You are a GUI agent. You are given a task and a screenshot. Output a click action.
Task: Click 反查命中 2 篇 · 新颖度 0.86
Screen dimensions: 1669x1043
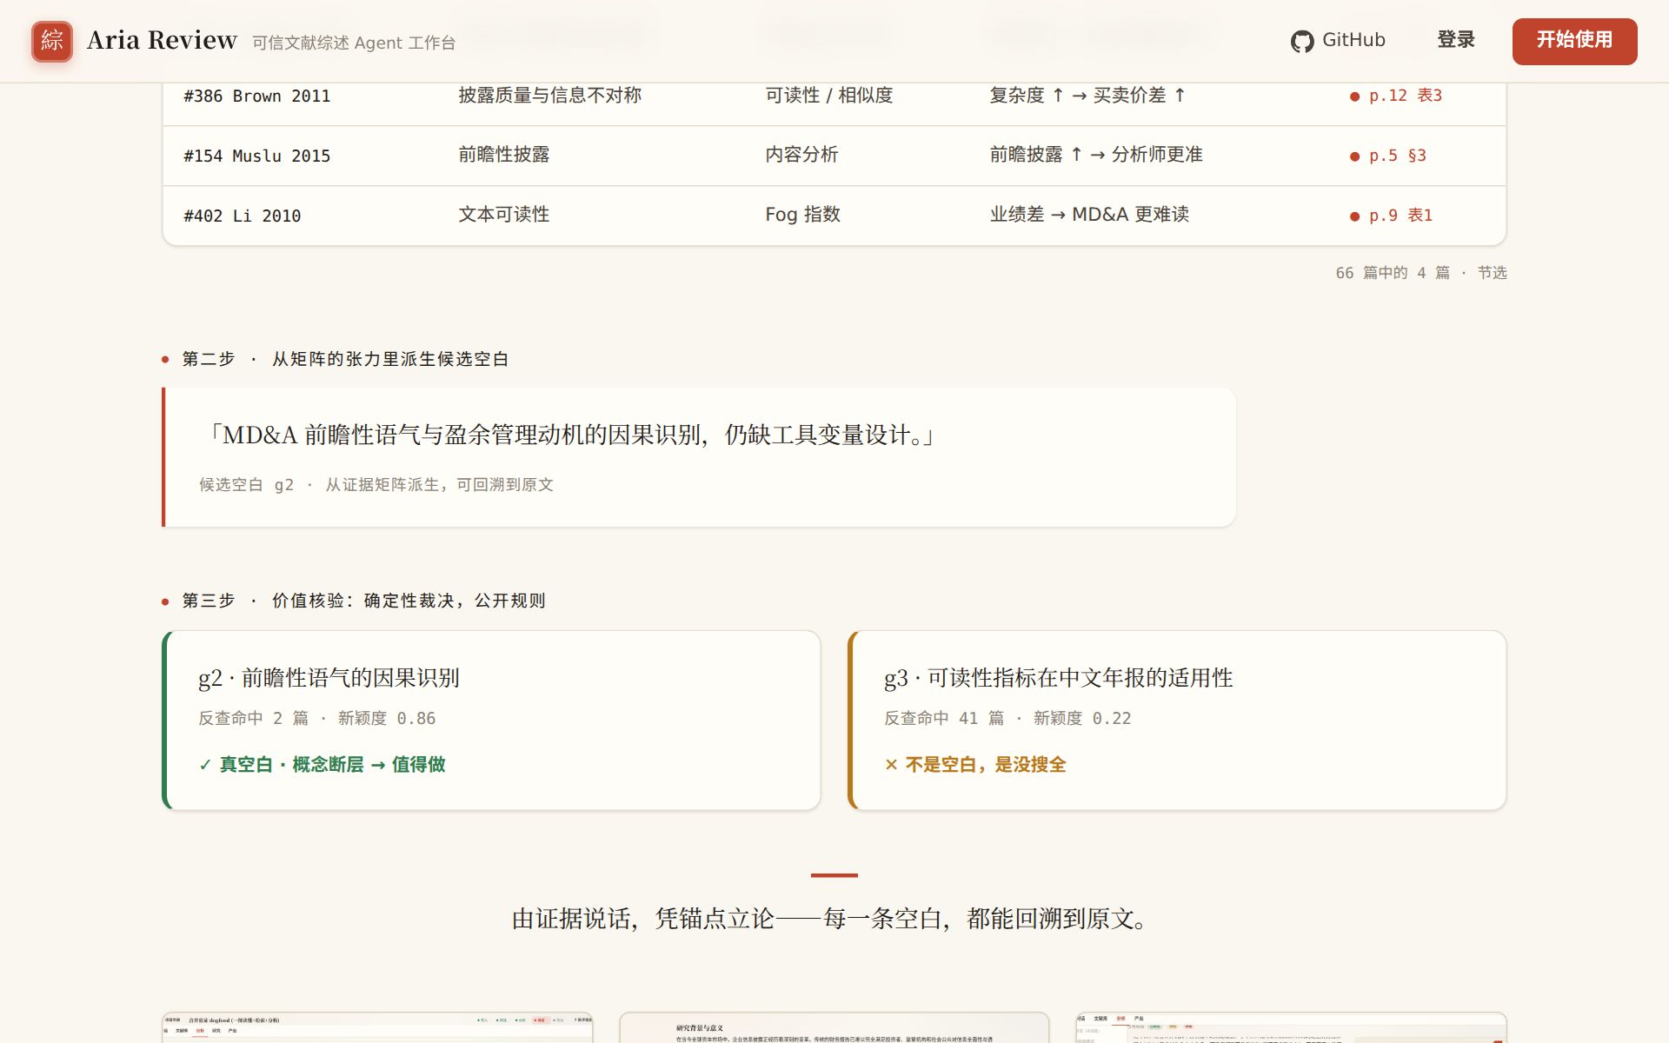click(317, 719)
